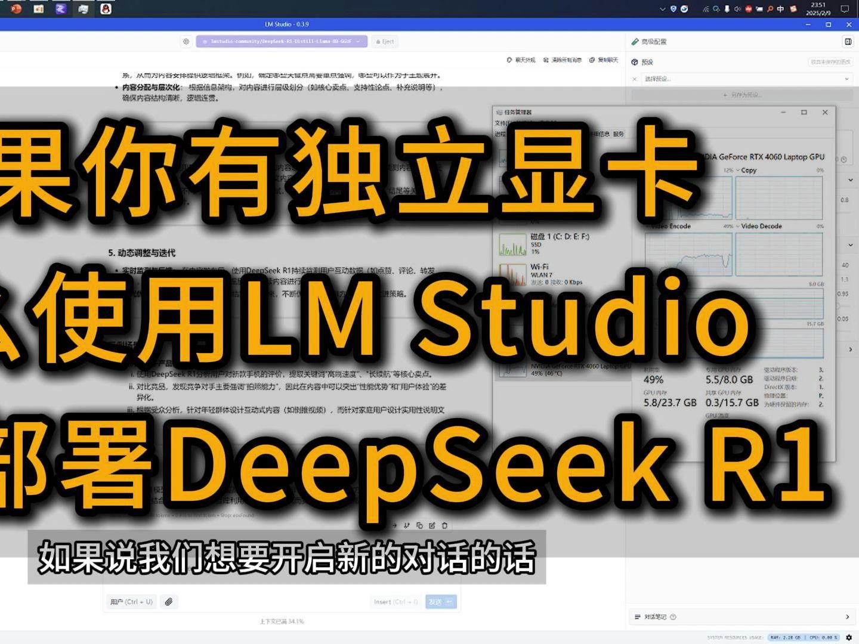Click the branch icon under the message

[x=407, y=525]
